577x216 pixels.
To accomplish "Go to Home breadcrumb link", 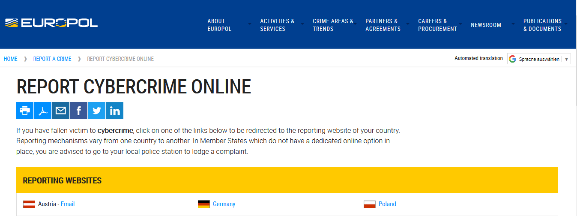I will tap(11, 59).
